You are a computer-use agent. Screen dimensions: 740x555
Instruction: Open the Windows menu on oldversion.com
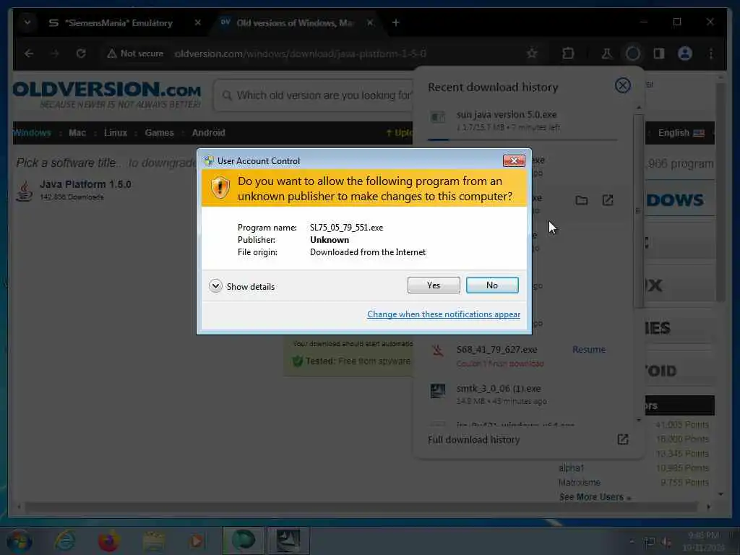tap(32, 133)
